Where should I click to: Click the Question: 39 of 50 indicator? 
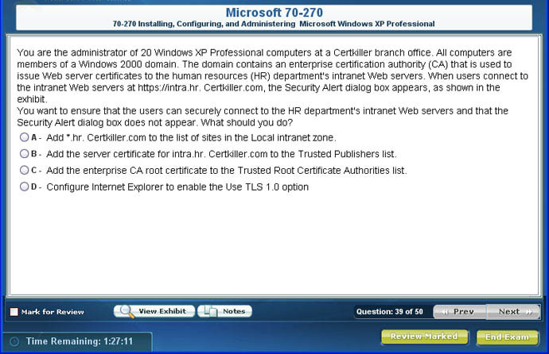click(x=390, y=311)
